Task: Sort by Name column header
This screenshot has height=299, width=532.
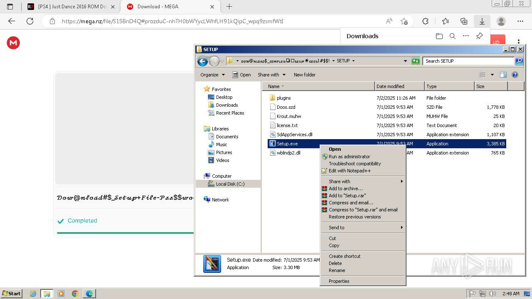Action: [x=318, y=86]
